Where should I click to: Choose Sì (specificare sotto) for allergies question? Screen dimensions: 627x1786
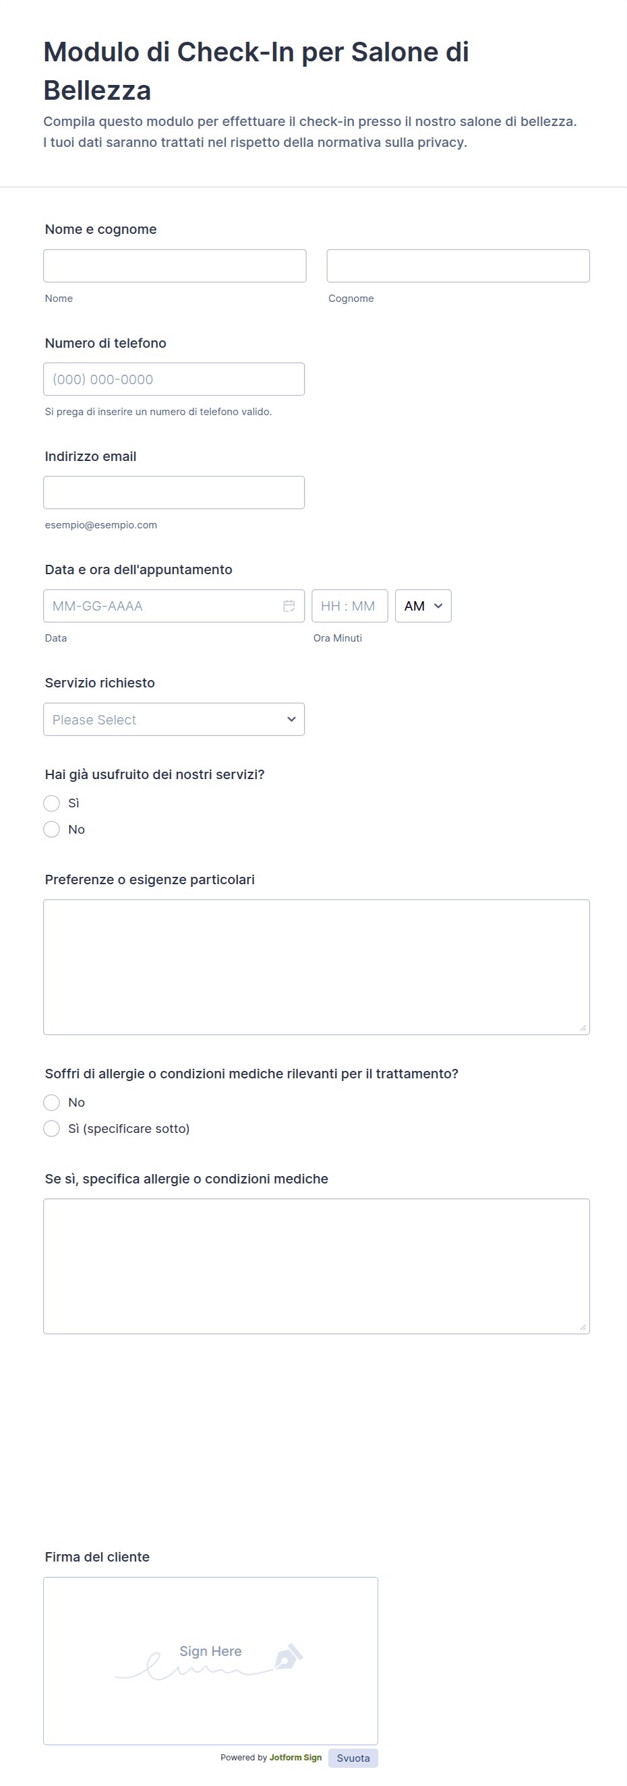(51, 1128)
